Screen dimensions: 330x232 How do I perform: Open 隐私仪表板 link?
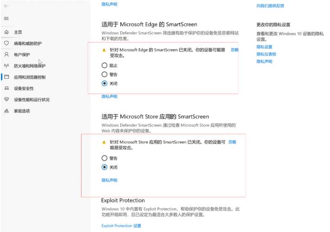[x=266, y=54]
